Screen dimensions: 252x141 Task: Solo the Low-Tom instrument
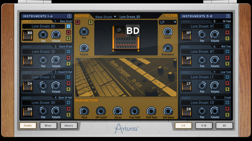pos(227,89)
